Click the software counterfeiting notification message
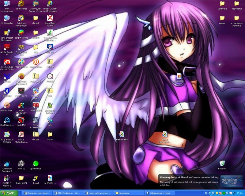245x196 pixels. (189, 181)
